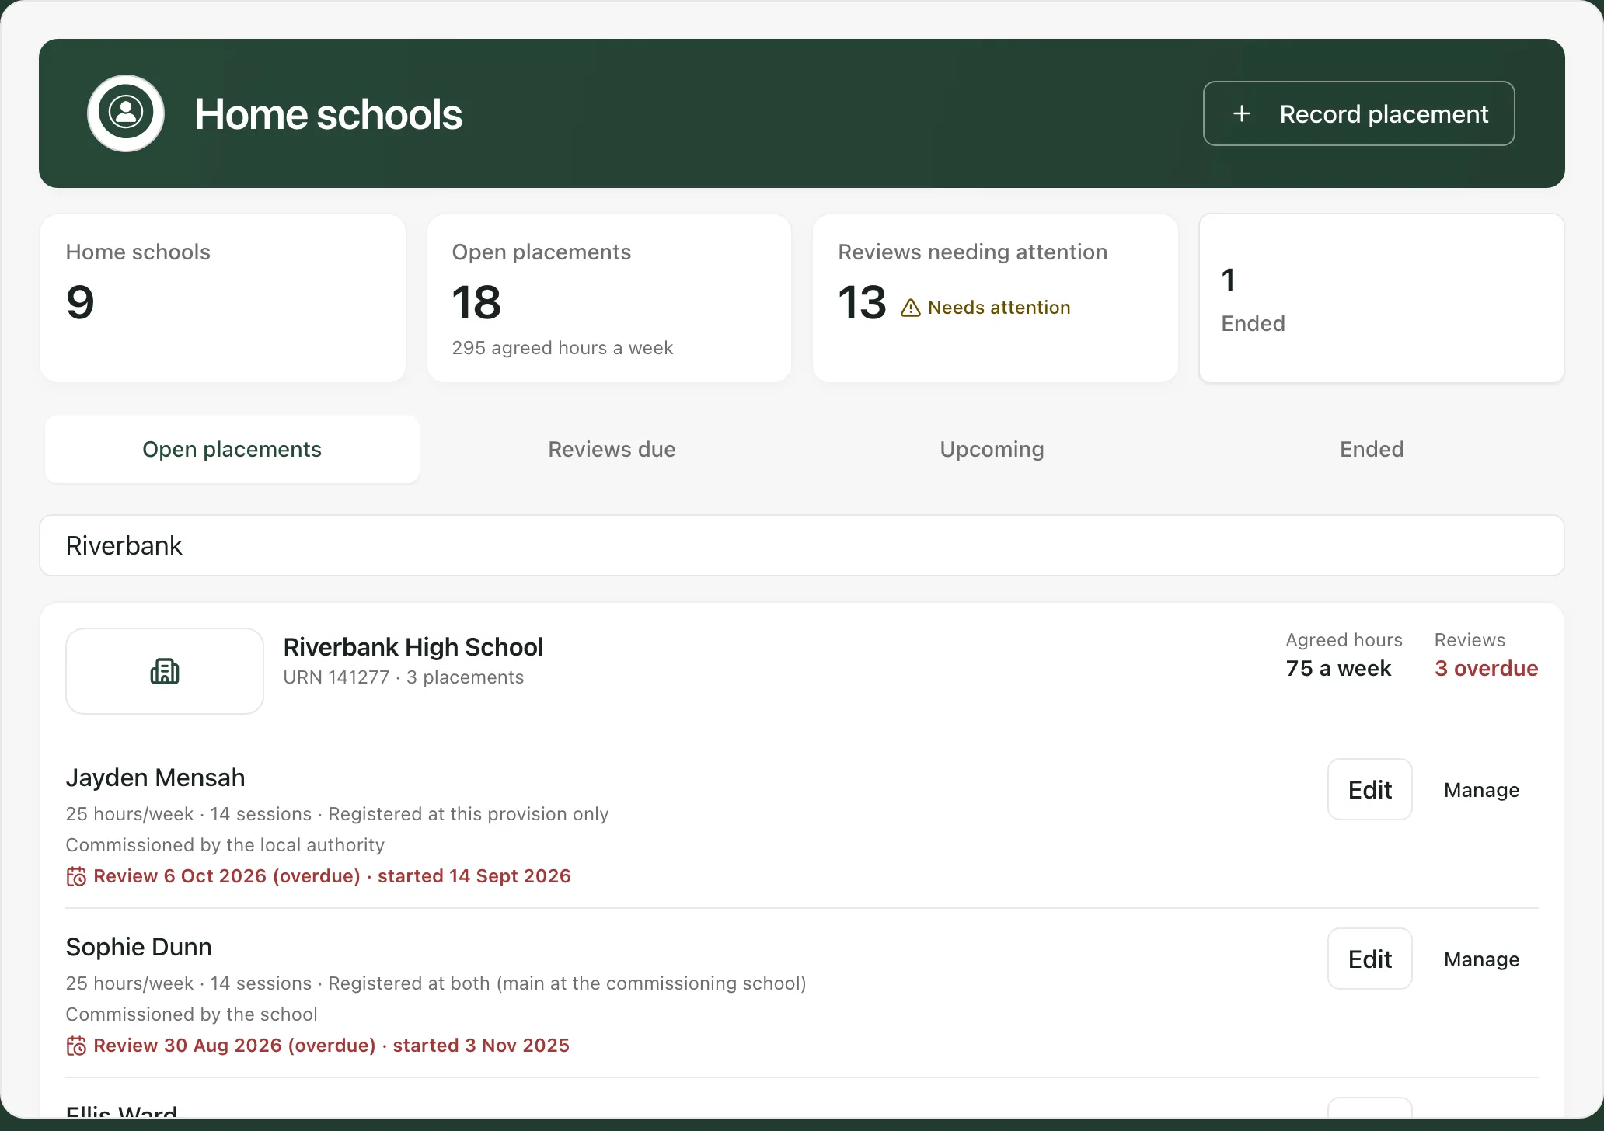Manage Jayden Mensah's placement
The image size is (1604, 1131).
click(1481, 790)
